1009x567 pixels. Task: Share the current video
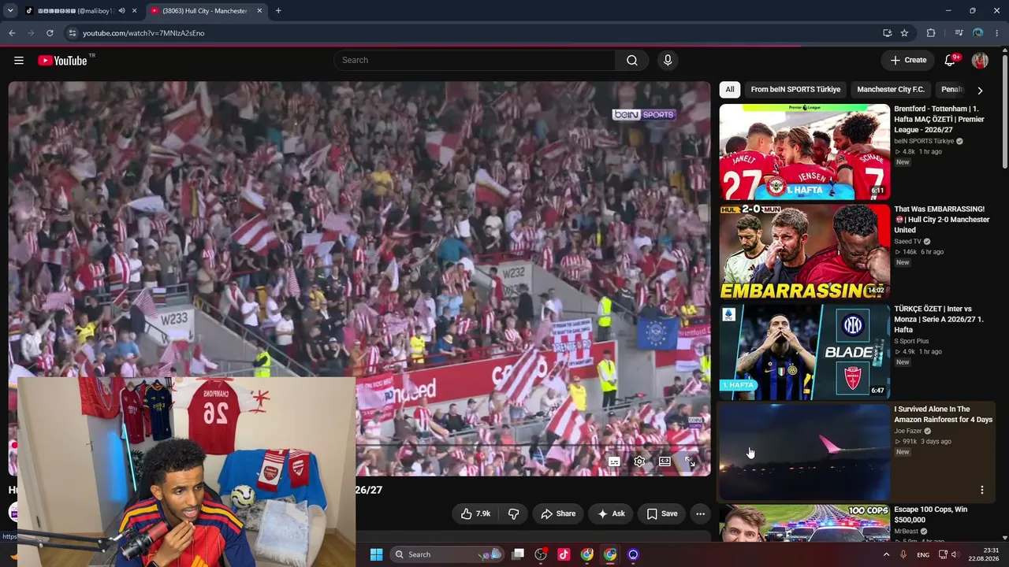[558, 513]
